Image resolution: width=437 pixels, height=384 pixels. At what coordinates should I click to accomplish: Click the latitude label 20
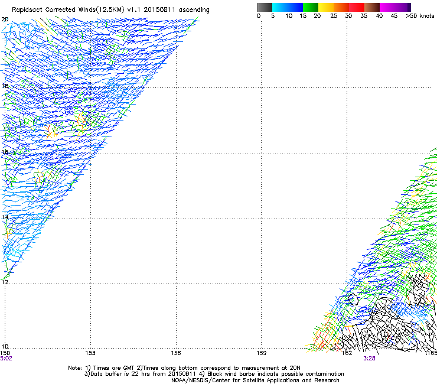(x=5, y=19)
